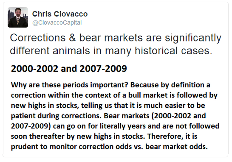232x162 pixels.
Task: Click the line starting 'patient during corrections.'
Action: point(108,116)
